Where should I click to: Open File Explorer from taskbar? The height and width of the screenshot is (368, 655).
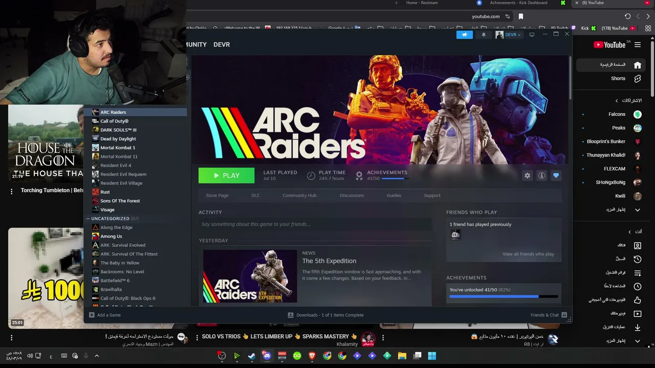pos(402,356)
